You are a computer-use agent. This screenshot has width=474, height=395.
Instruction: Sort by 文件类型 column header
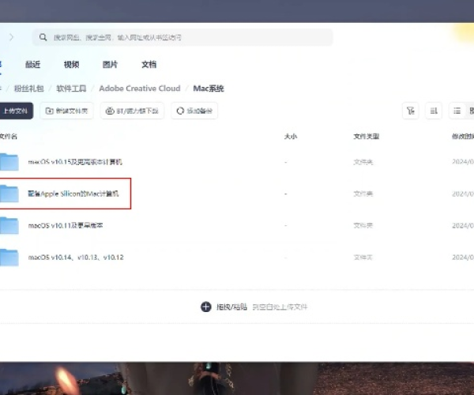tap(367, 137)
